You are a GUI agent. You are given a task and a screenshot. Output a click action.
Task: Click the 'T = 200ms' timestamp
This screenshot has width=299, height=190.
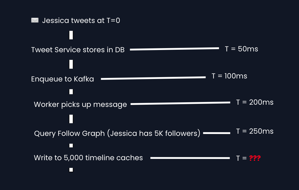click(x=255, y=102)
